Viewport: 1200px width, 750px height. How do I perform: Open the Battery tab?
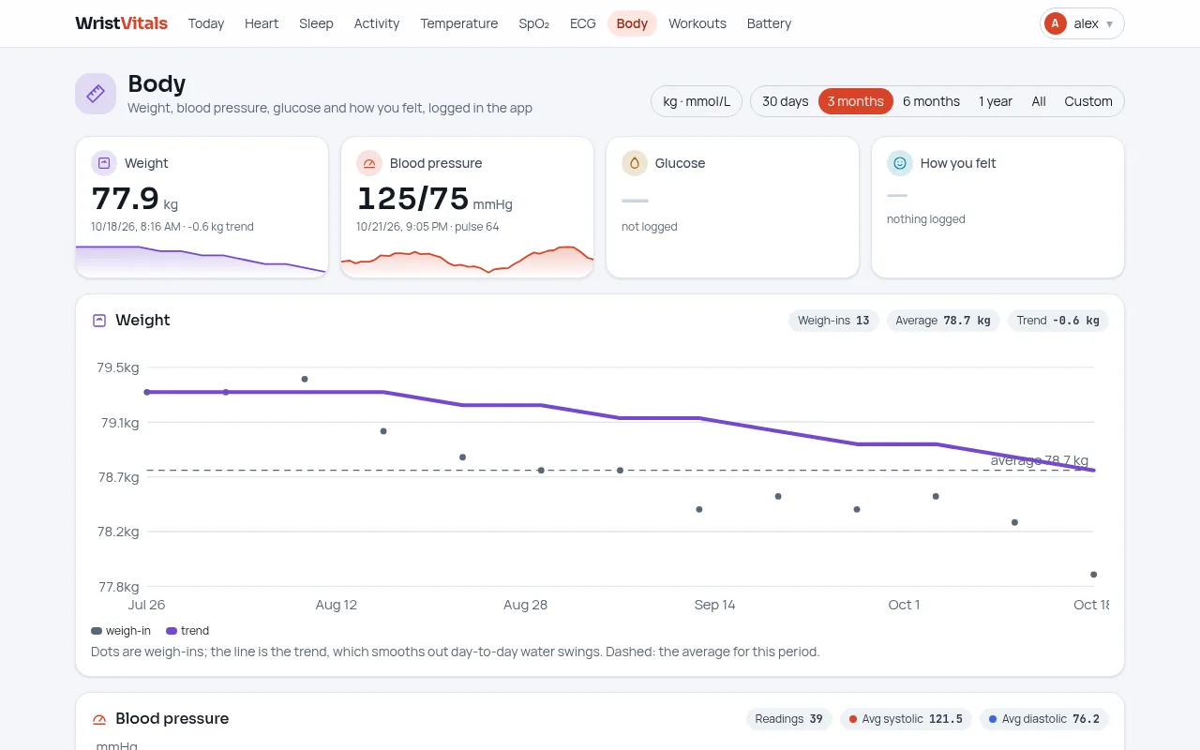[770, 23]
